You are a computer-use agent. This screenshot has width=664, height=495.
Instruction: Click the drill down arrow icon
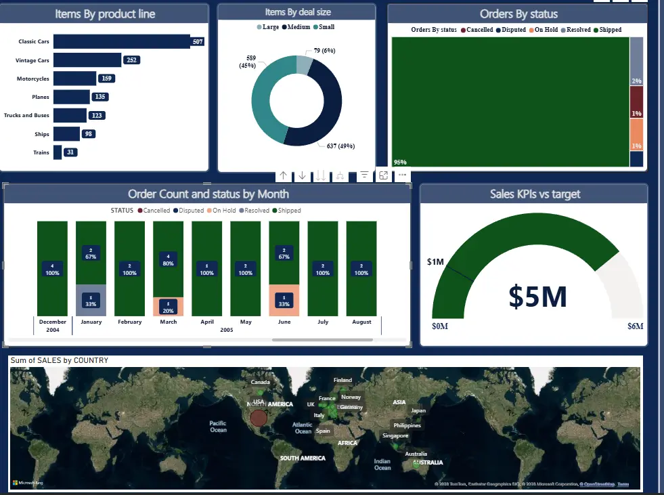[302, 175]
